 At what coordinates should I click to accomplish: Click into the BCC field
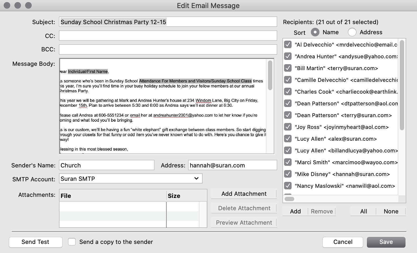click(168, 49)
